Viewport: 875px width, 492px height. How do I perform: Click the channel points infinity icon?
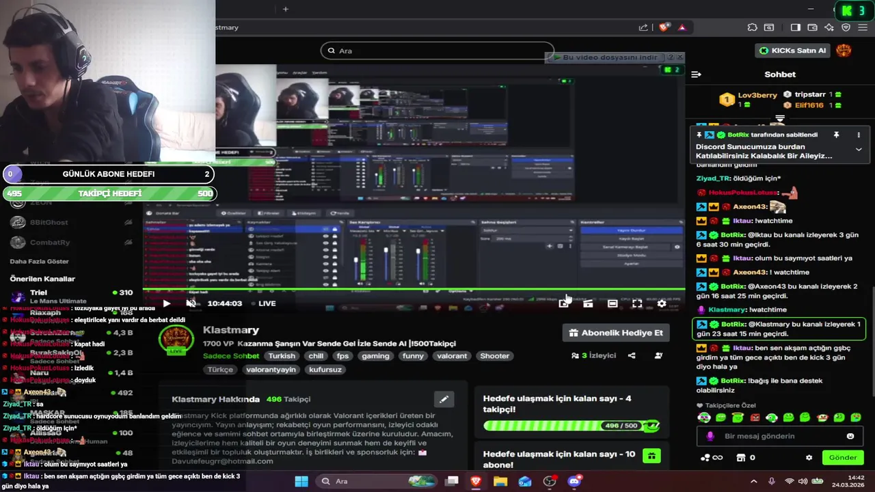712,458
